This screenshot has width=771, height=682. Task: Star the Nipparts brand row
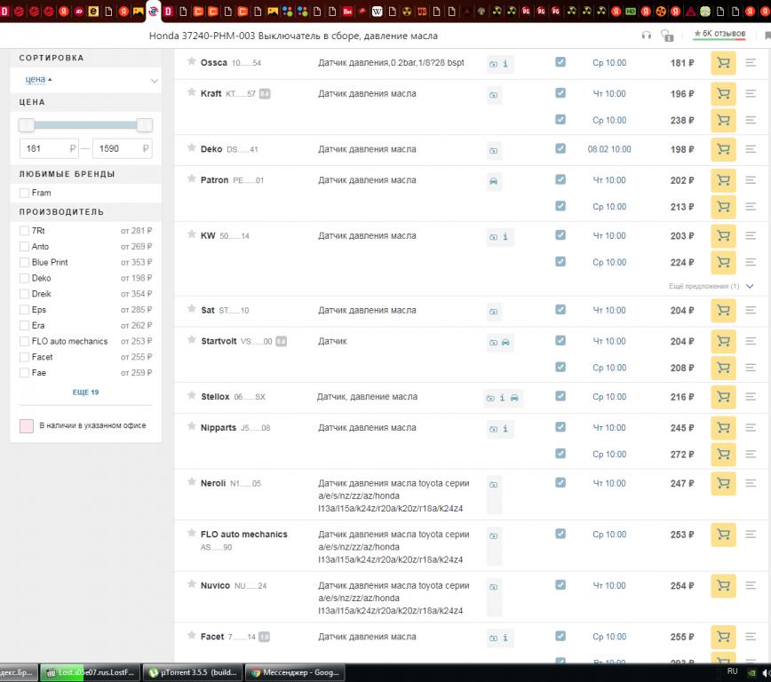pyautogui.click(x=192, y=426)
